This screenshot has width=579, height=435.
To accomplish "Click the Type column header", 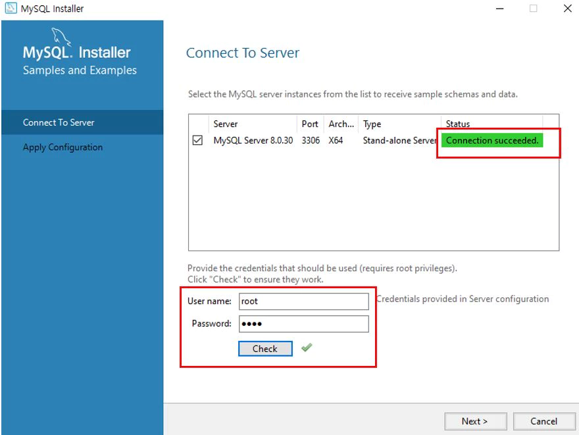I will [x=400, y=124].
